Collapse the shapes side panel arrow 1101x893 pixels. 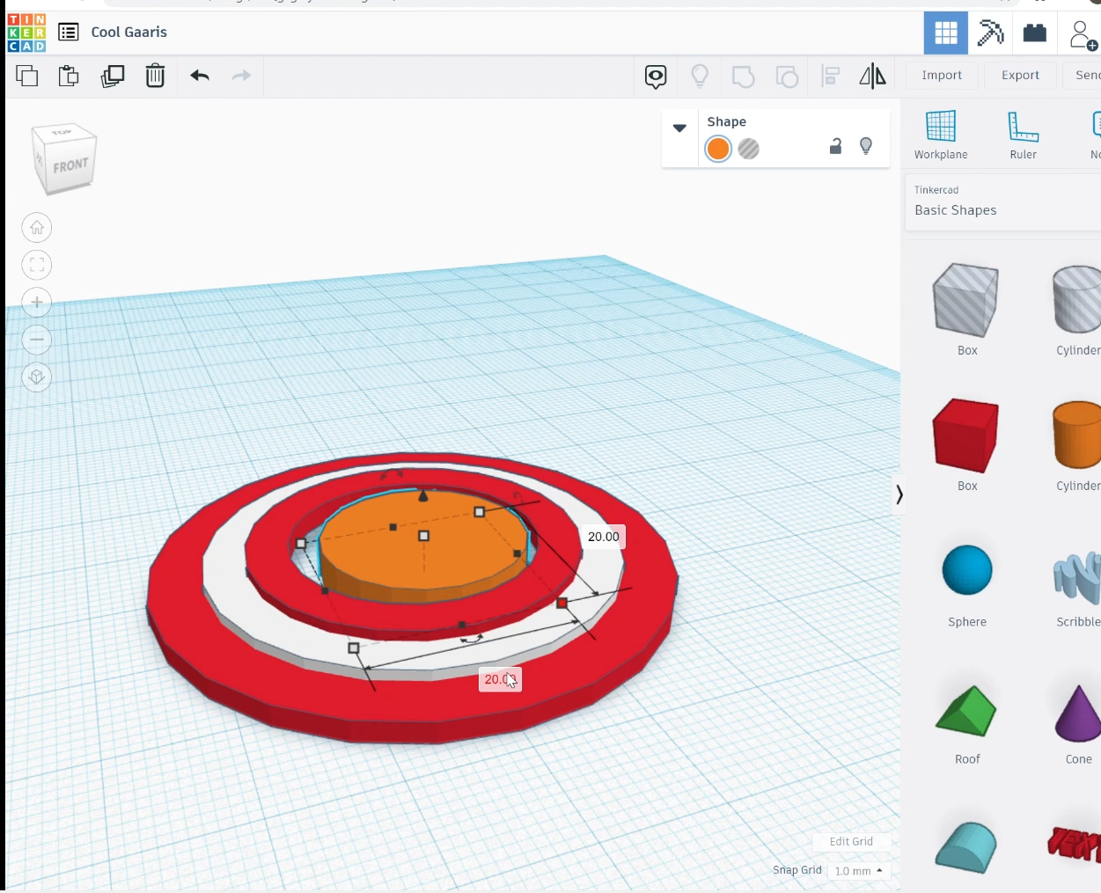pos(899,494)
